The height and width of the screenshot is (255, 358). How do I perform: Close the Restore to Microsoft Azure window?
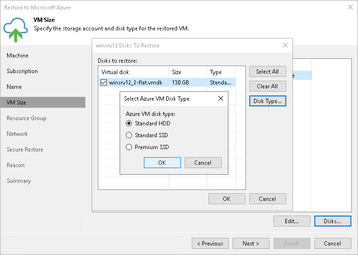350,7
